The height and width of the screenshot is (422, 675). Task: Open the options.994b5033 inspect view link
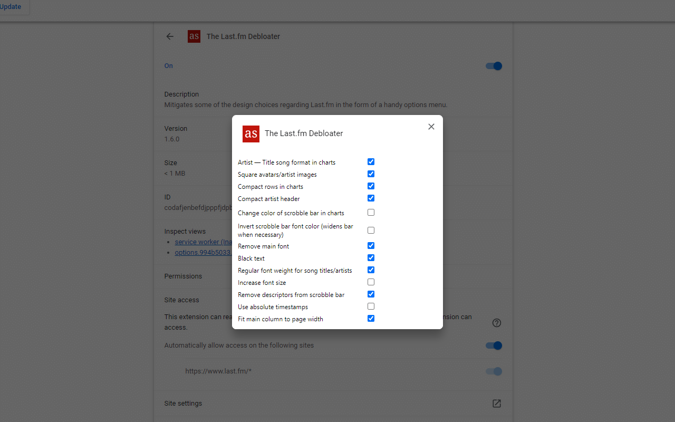coord(204,252)
